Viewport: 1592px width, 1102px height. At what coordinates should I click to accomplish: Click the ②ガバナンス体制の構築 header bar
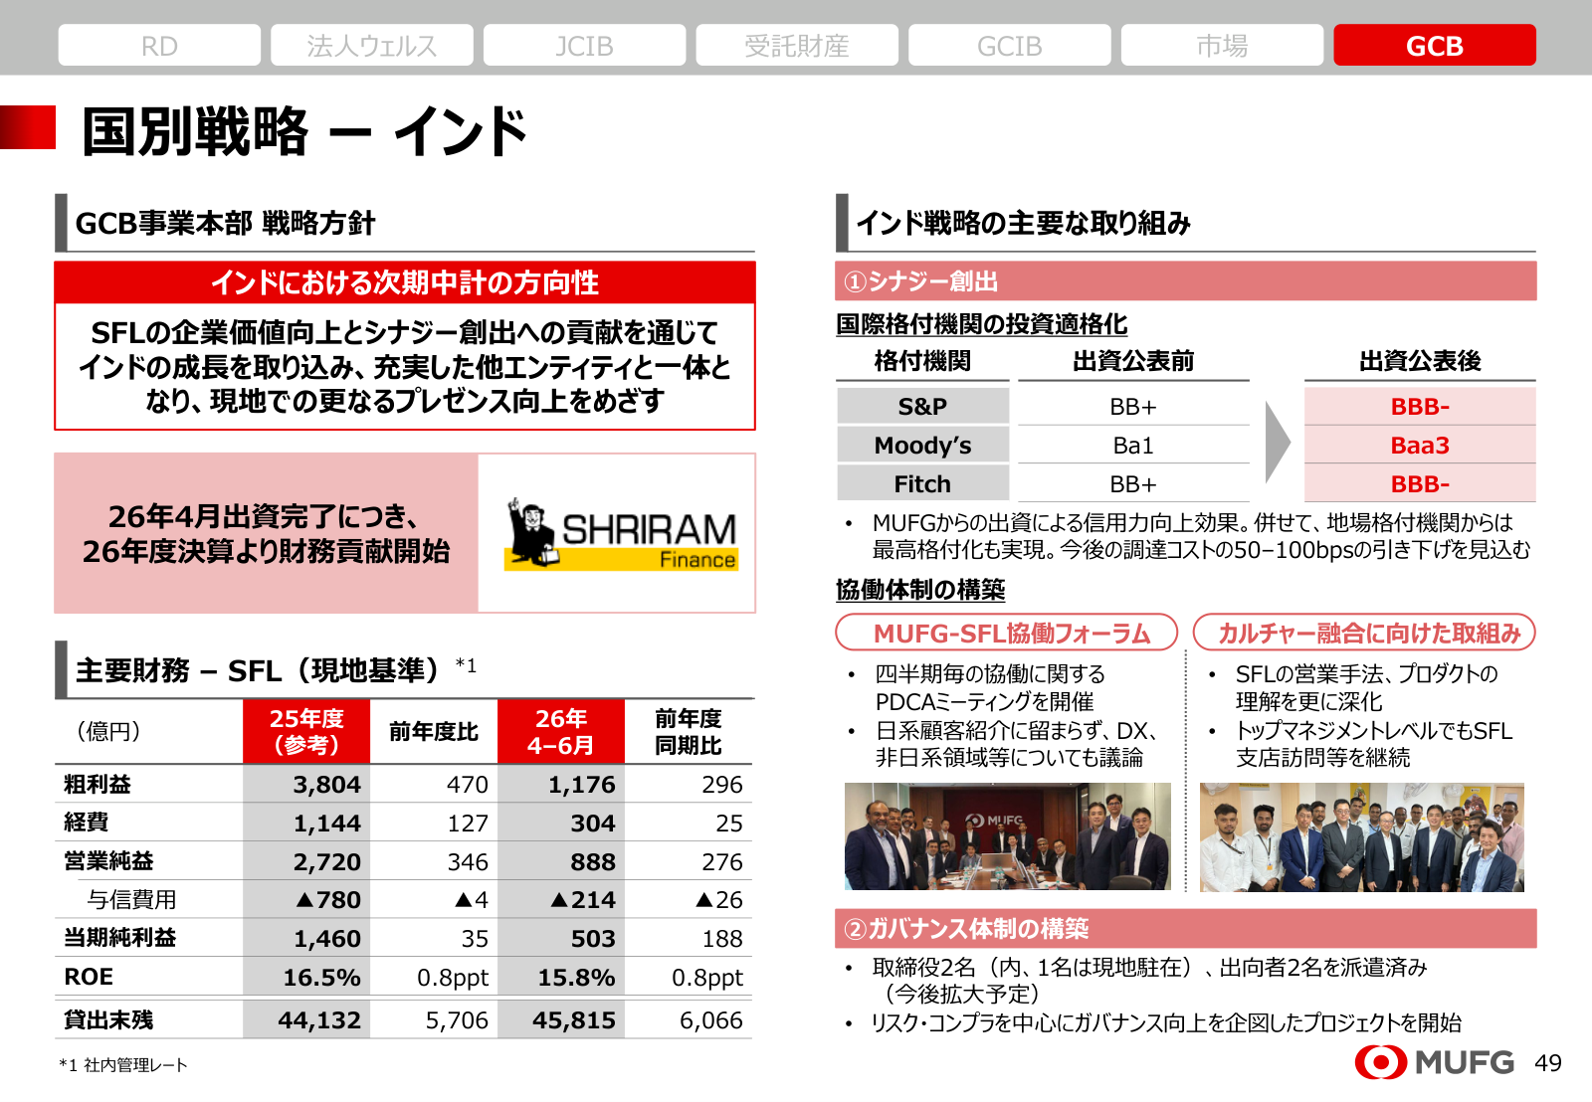1186,928
